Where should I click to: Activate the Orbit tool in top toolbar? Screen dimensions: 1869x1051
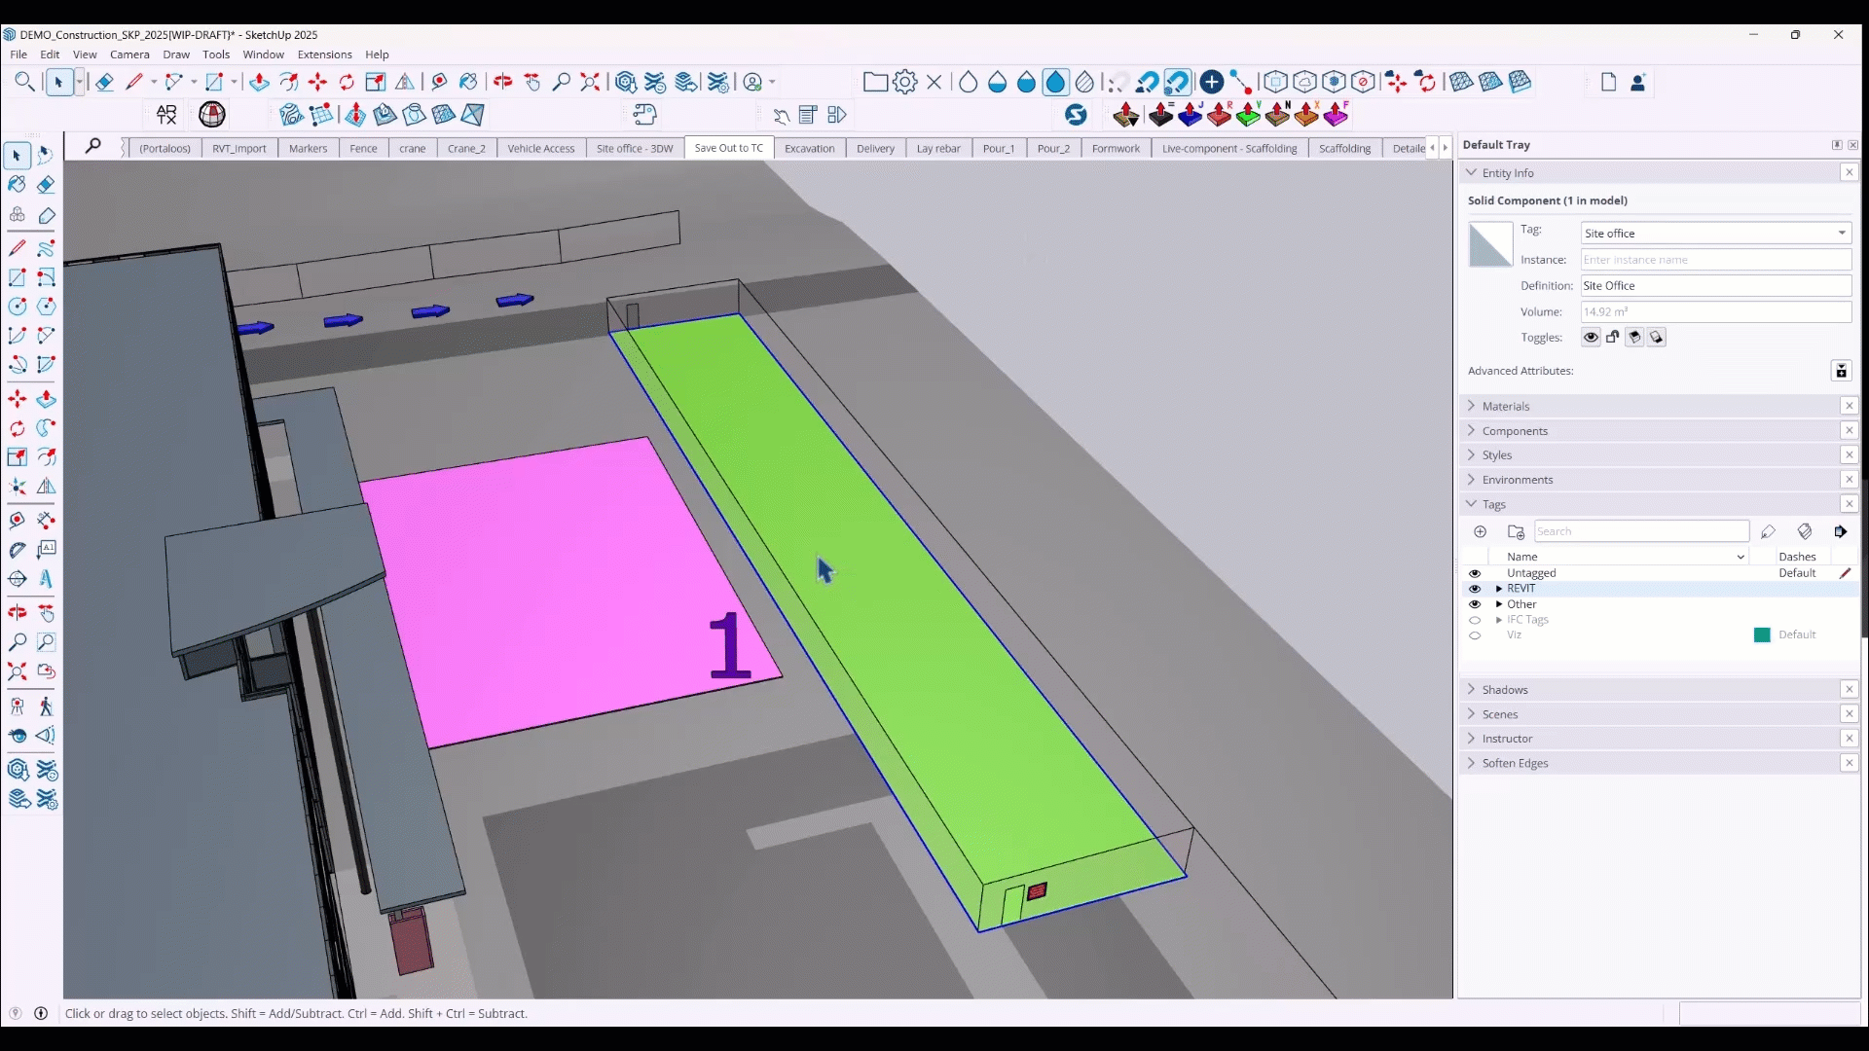click(502, 82)
